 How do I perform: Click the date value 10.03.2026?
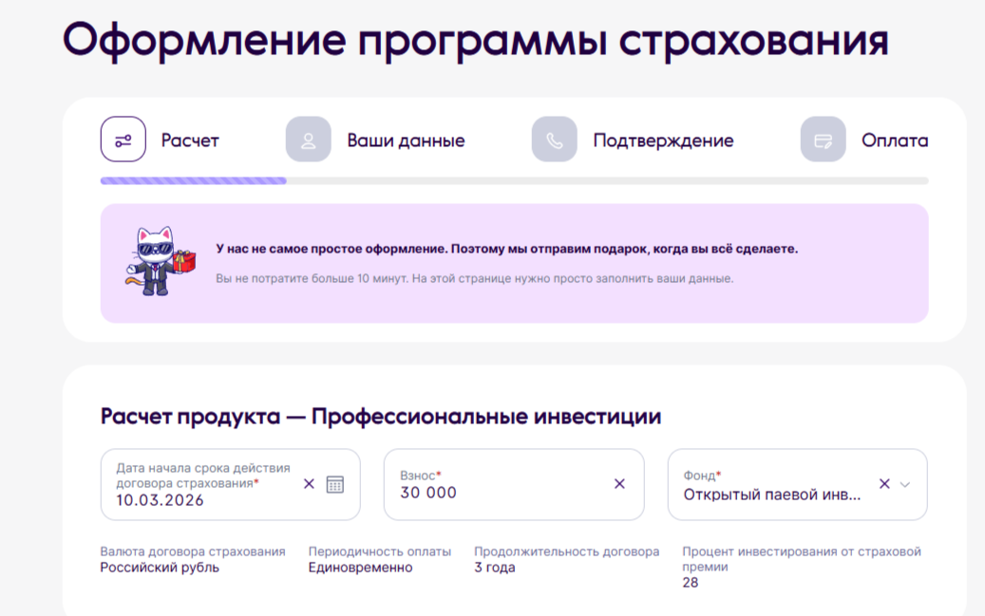[x=160, y=500]
